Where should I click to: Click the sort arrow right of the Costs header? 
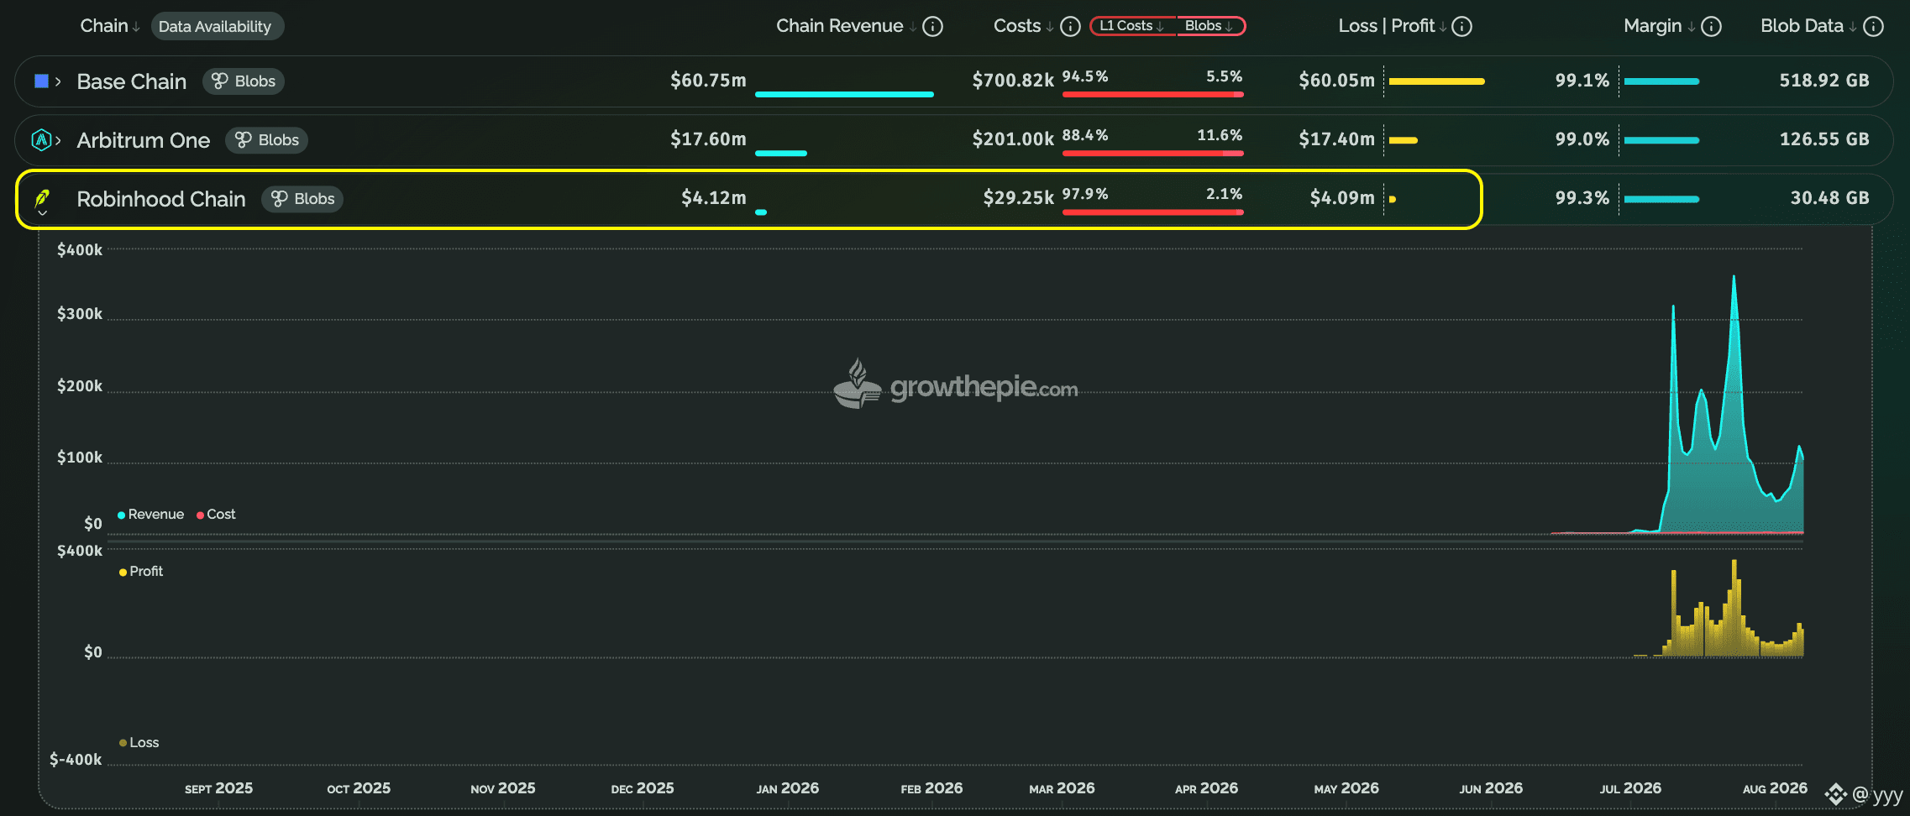(x=1050, y=27)
